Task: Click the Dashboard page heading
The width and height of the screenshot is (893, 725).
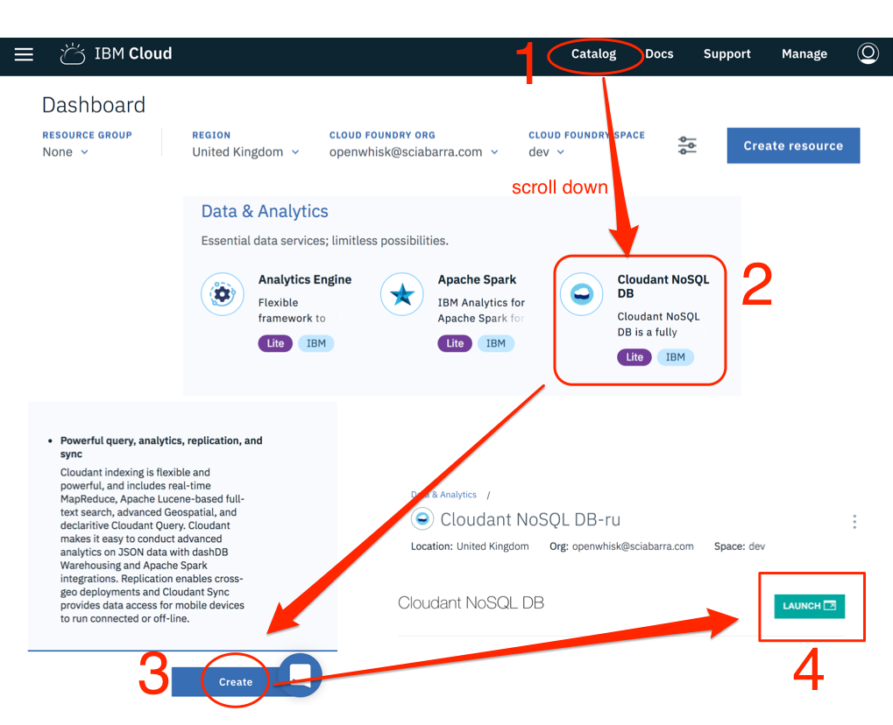Action: [x=94, y=105]
